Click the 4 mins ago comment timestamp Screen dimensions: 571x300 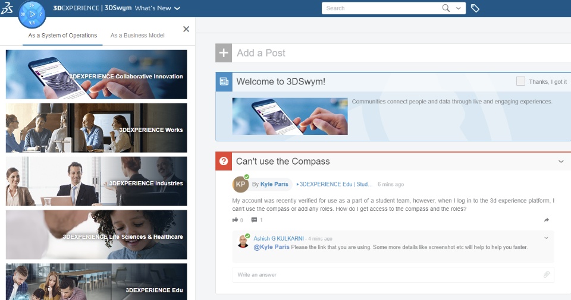[x=320, y=239]
